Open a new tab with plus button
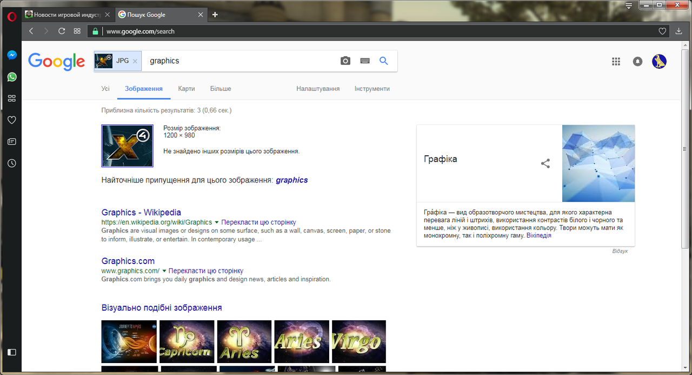This screenshot has width=692, height=375. click(x=215, y=15)
